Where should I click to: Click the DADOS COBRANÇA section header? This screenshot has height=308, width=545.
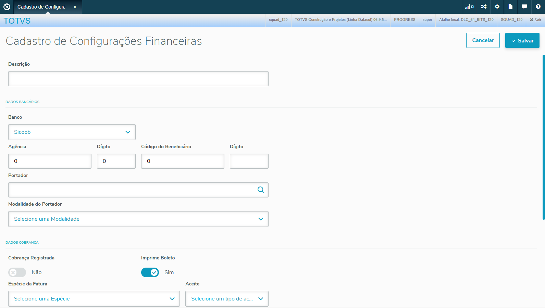point(22,243)
